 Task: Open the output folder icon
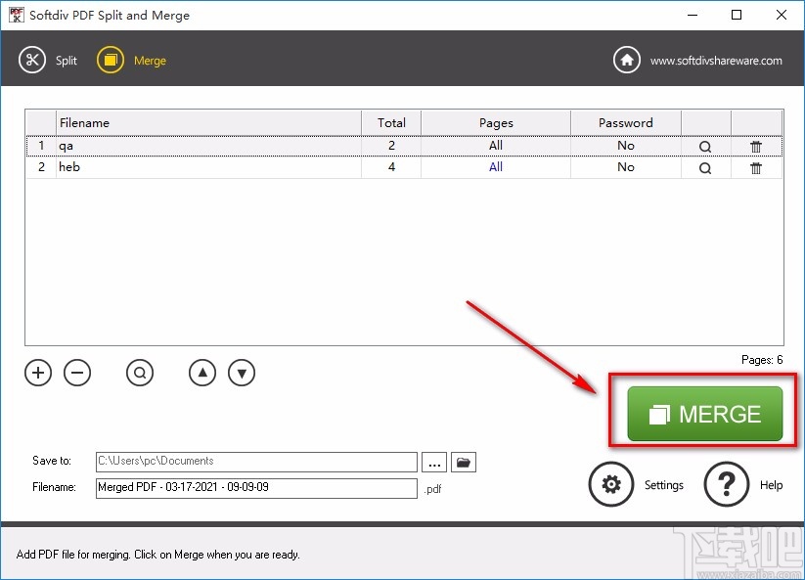click(x=464, y=462)
